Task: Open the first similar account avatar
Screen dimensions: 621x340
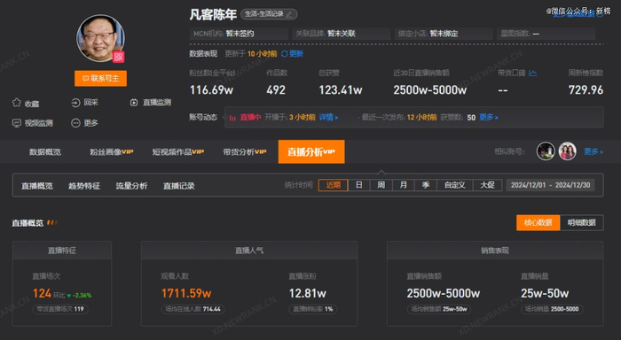Action: point(546,151)
